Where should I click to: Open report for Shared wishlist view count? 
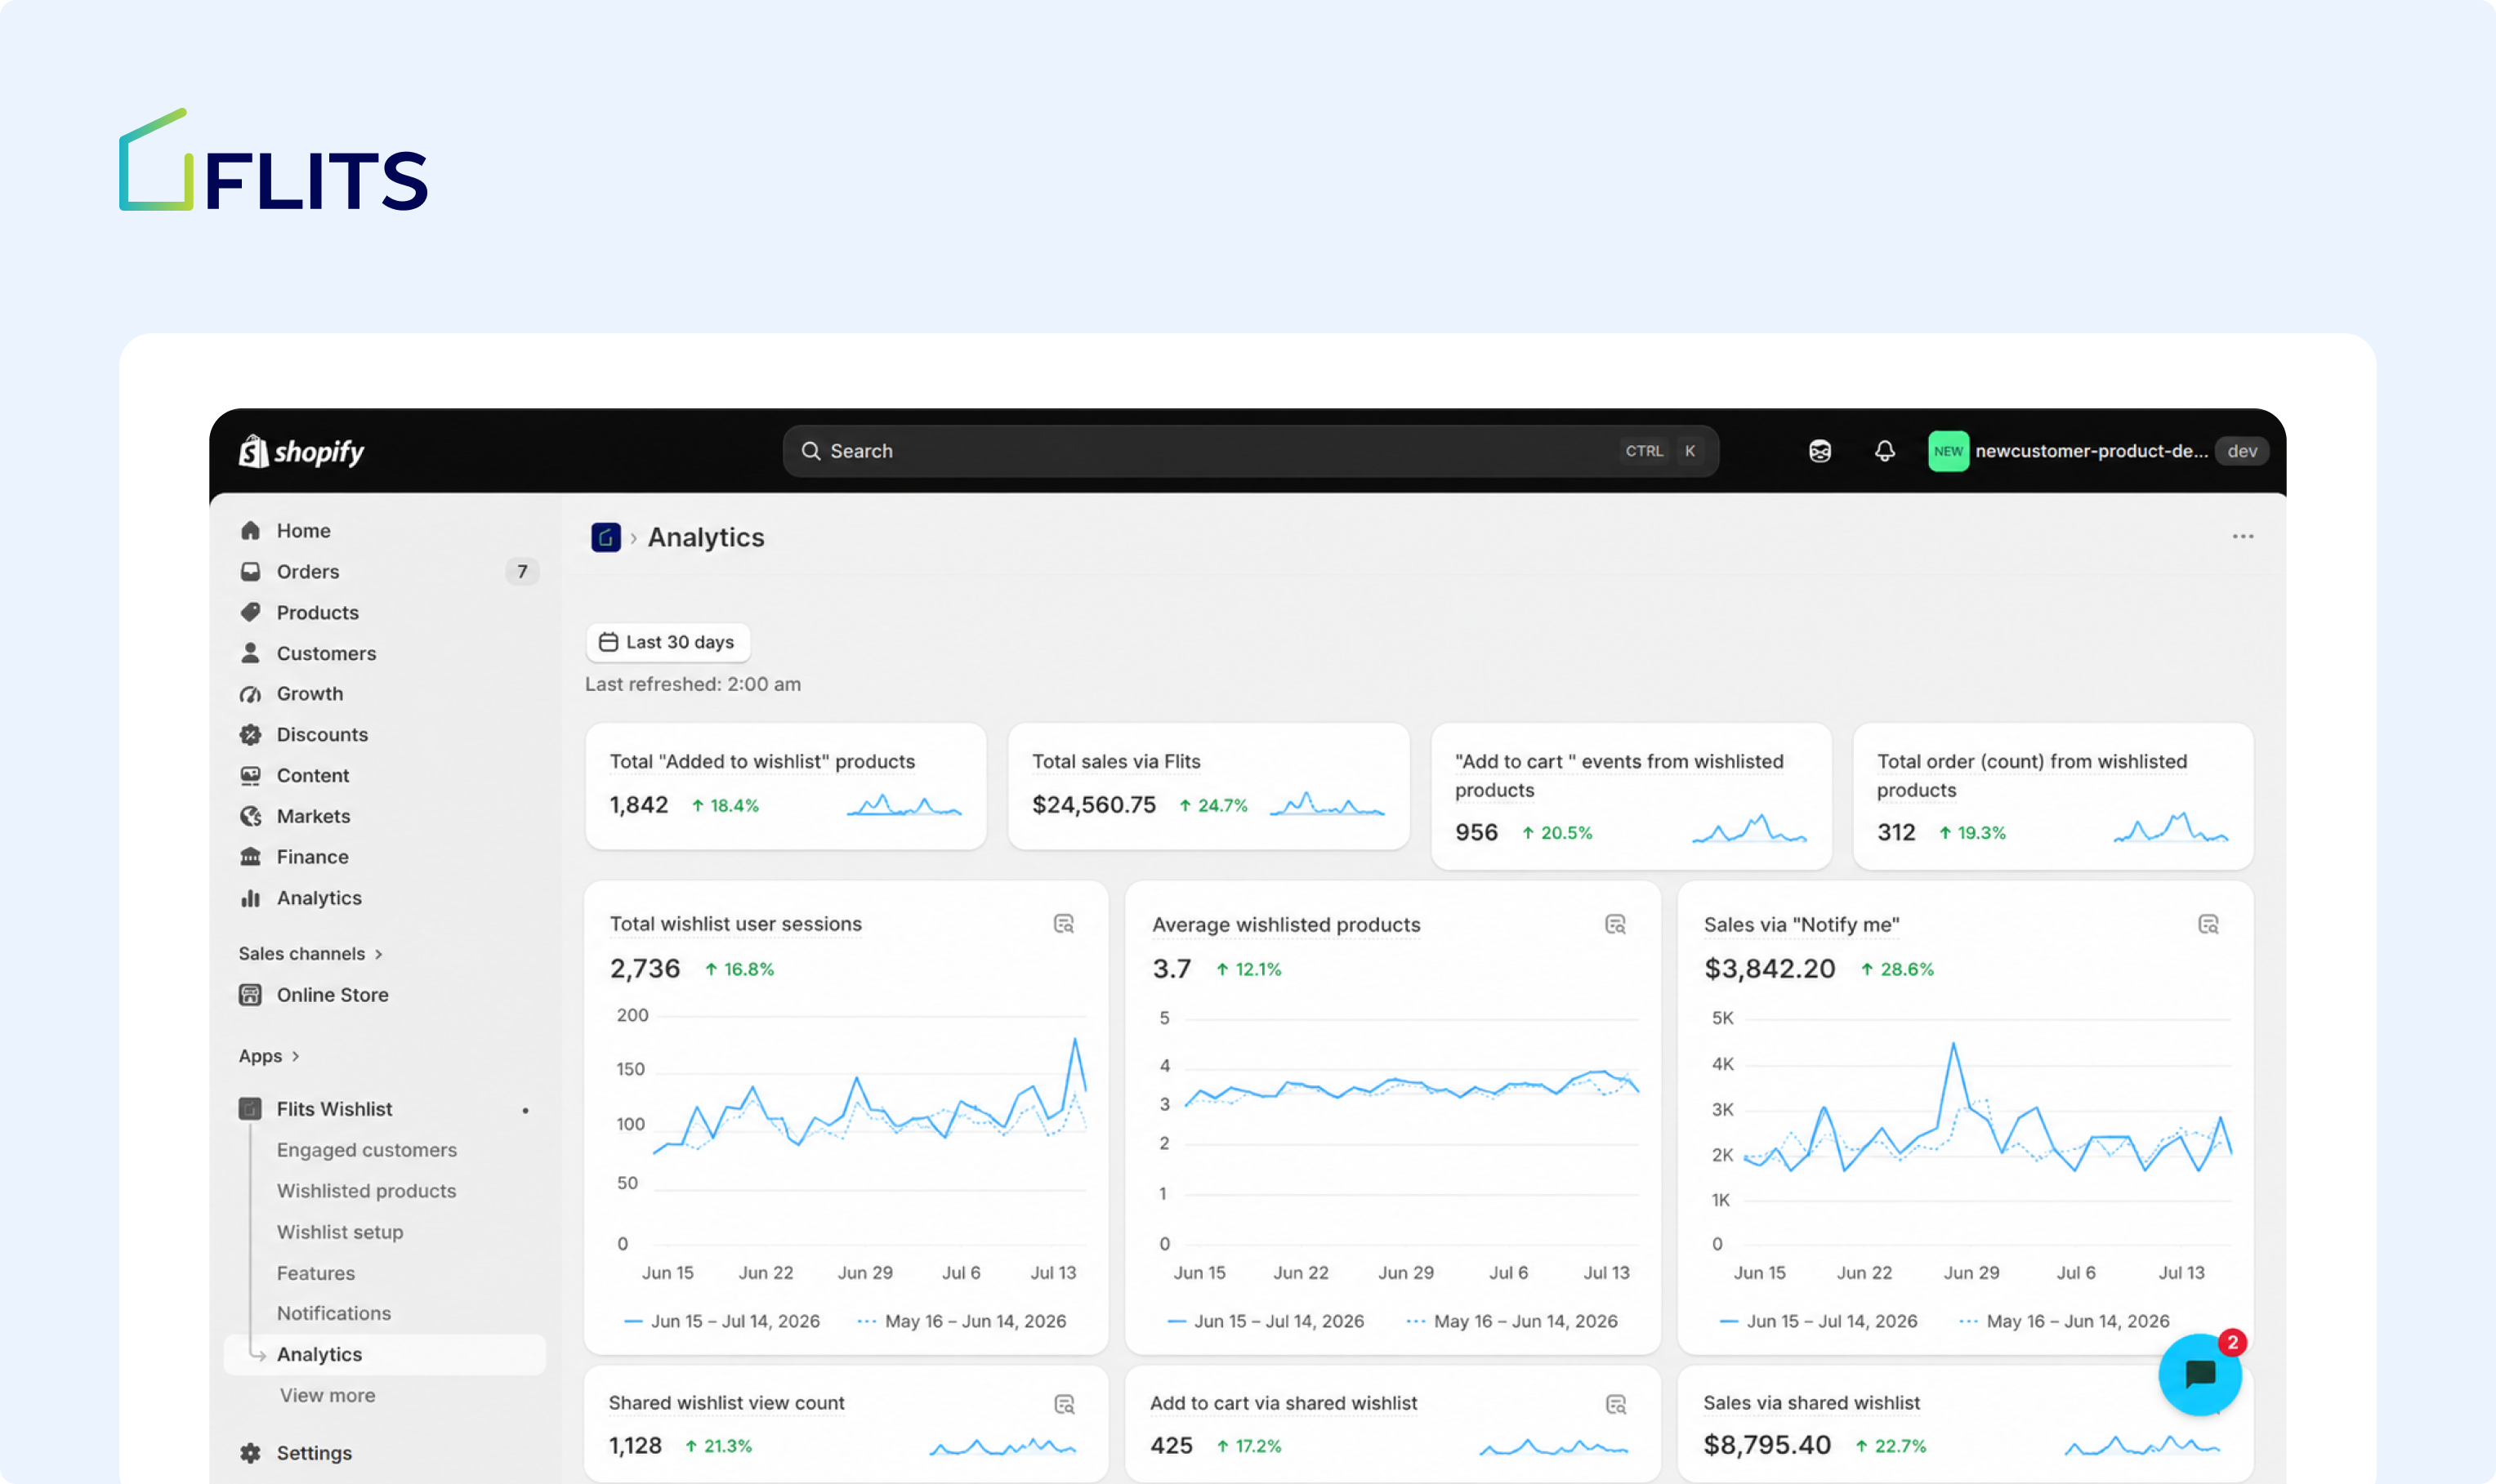click(1065, 1404)
